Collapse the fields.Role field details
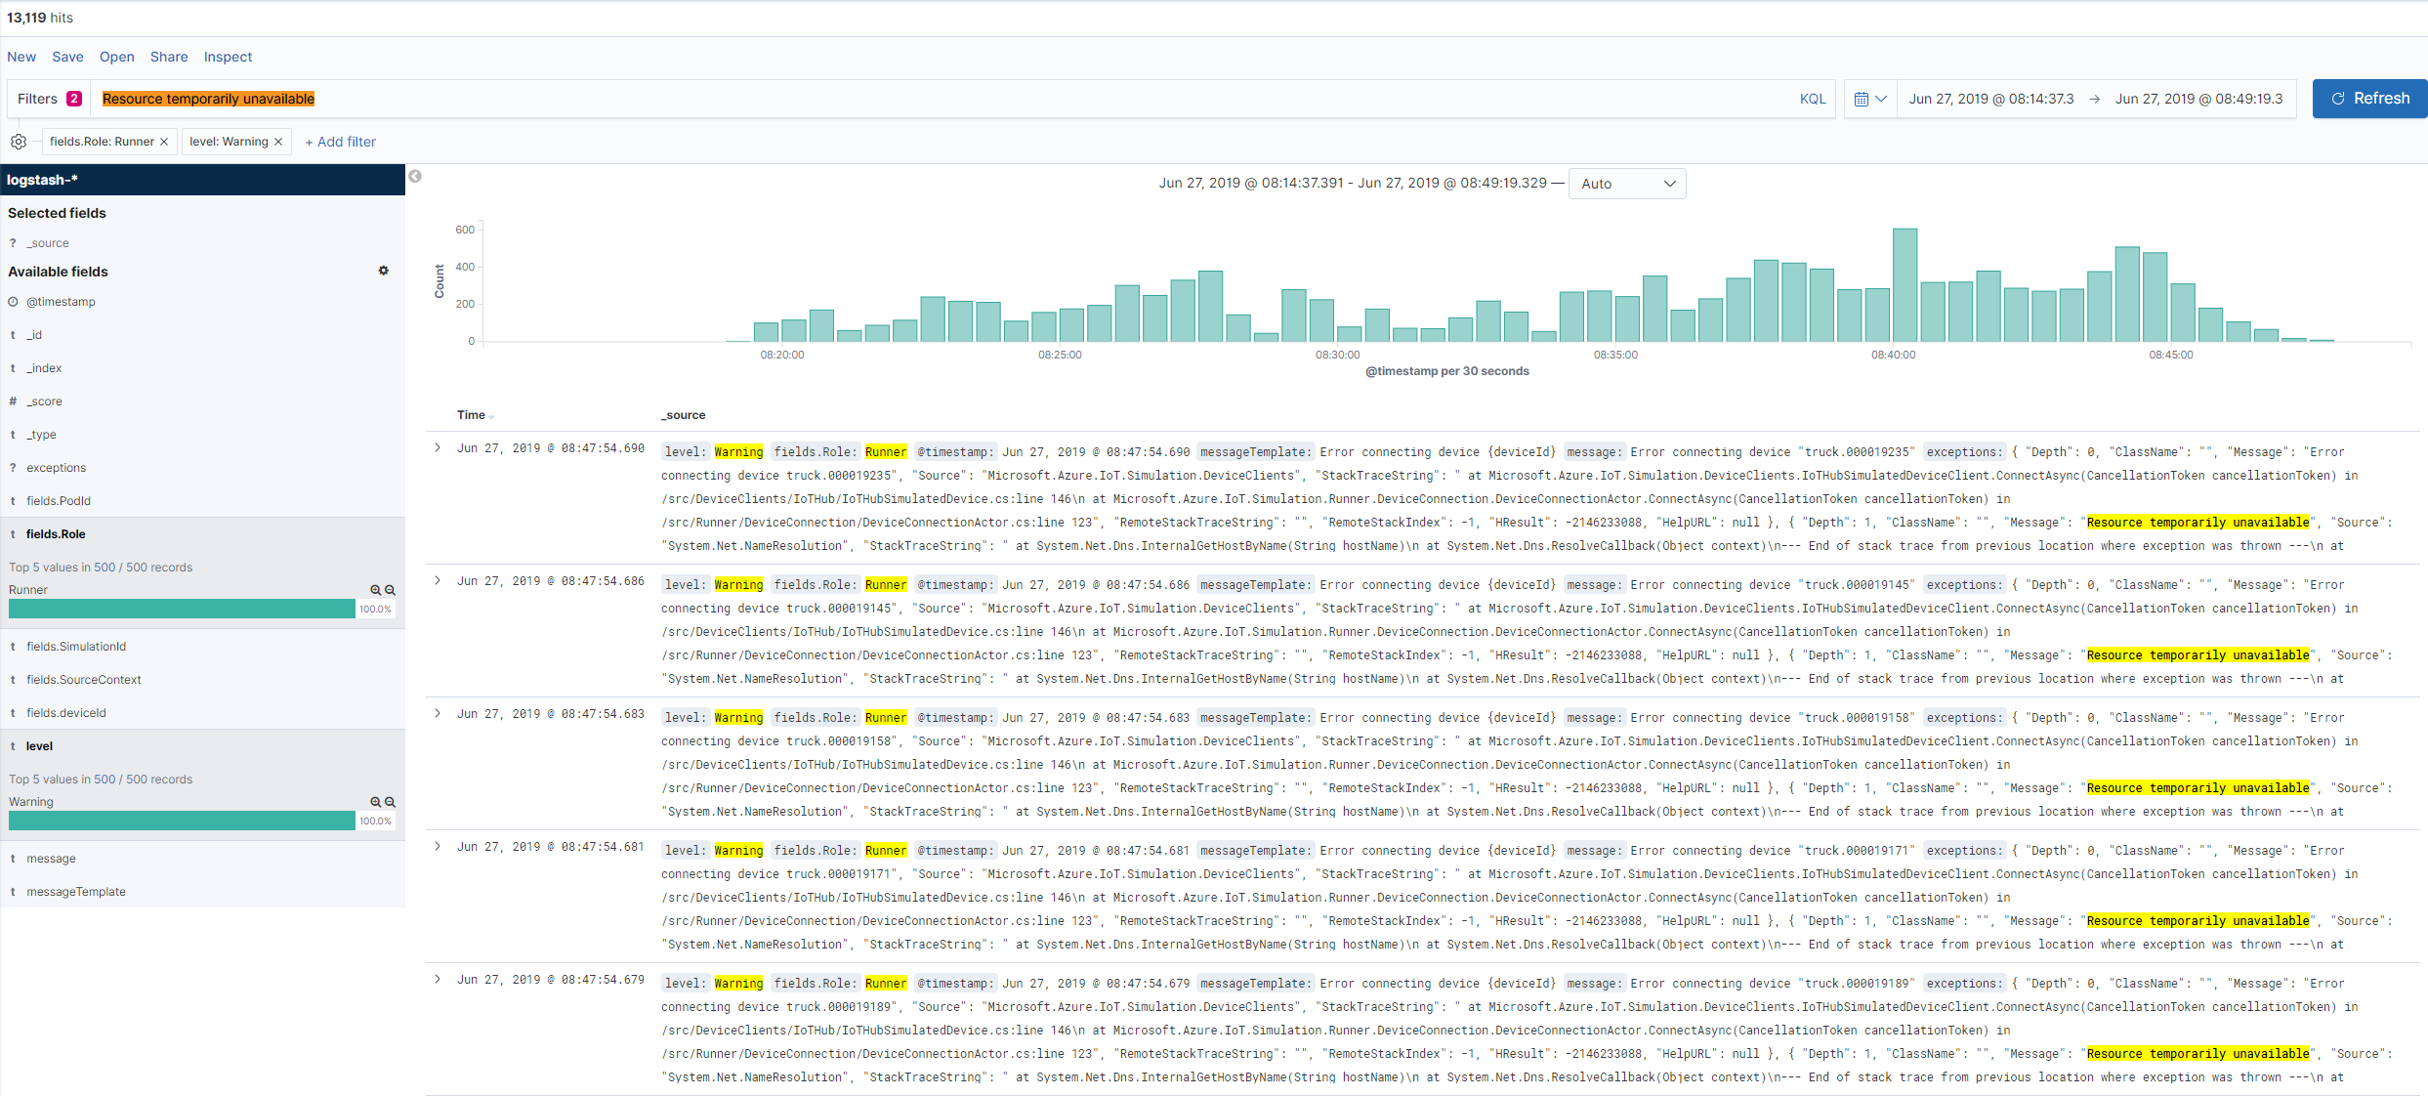Screen dimensions: 2428x1096 [56, 533]
